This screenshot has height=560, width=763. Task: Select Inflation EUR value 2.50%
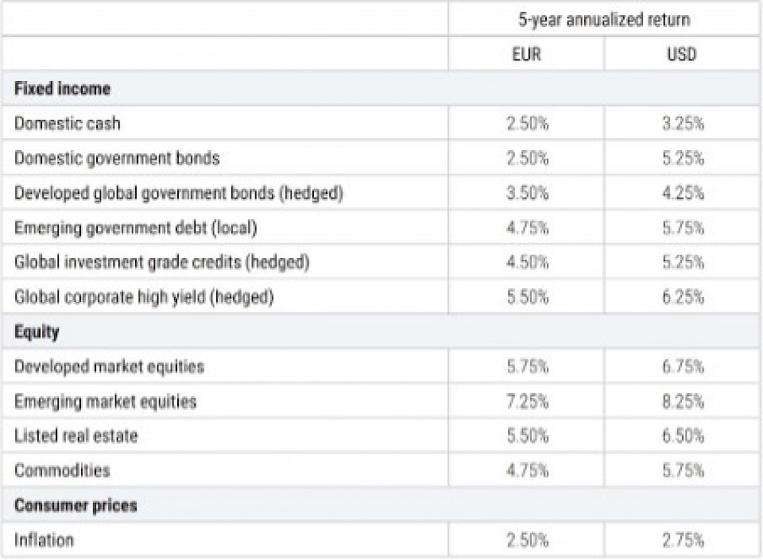[527, 540]
